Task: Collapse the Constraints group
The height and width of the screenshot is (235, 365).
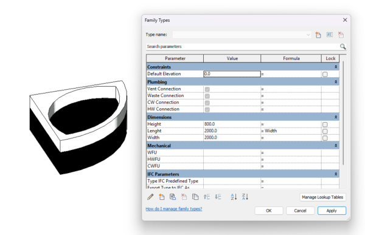Action: pyautogui.click(x=336, y=67)
